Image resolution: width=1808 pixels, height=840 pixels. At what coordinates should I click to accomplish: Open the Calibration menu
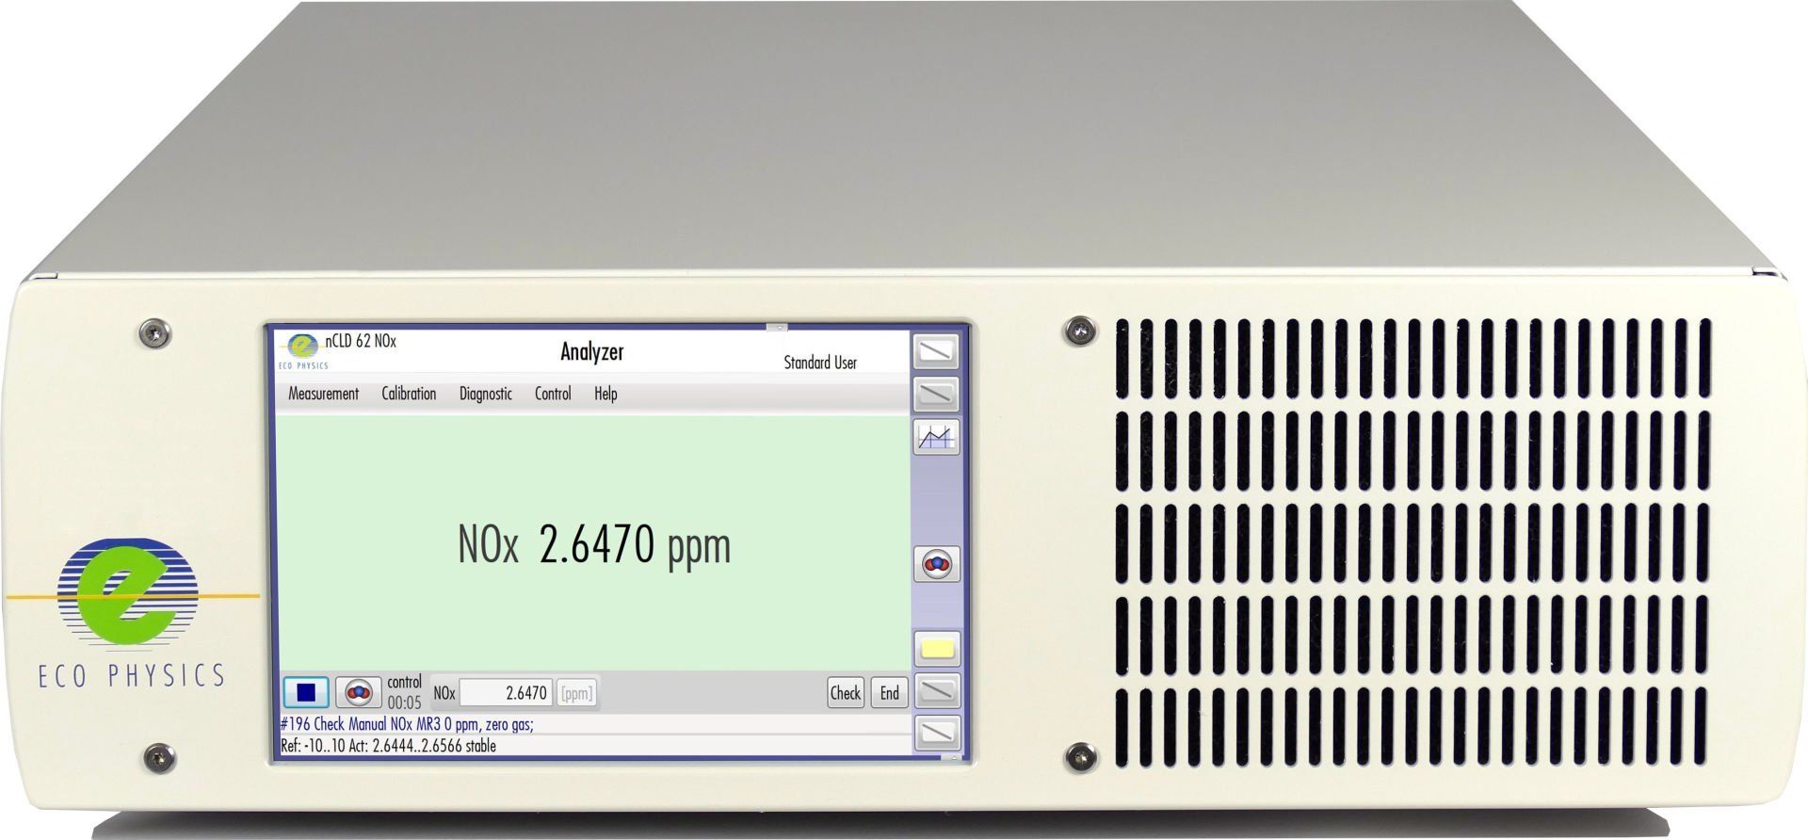click(x=409, y=394)
